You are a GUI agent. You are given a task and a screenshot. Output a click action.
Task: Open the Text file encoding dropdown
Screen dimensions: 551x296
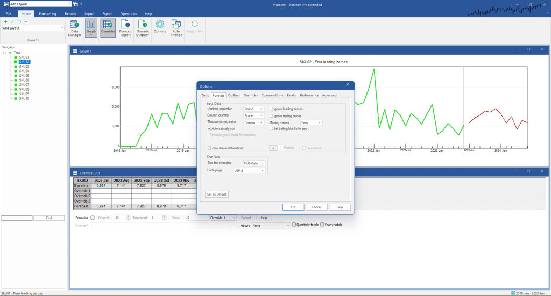[x=254, y=163]
